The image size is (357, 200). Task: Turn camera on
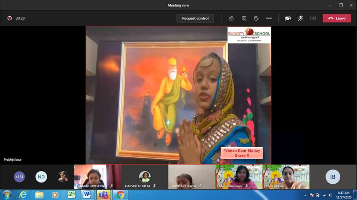[288, 18]
